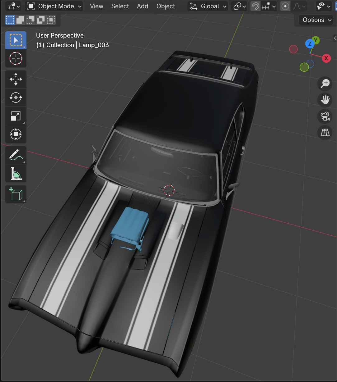
Task: Snap view to blue Z axis
Action: click(309, 44)
